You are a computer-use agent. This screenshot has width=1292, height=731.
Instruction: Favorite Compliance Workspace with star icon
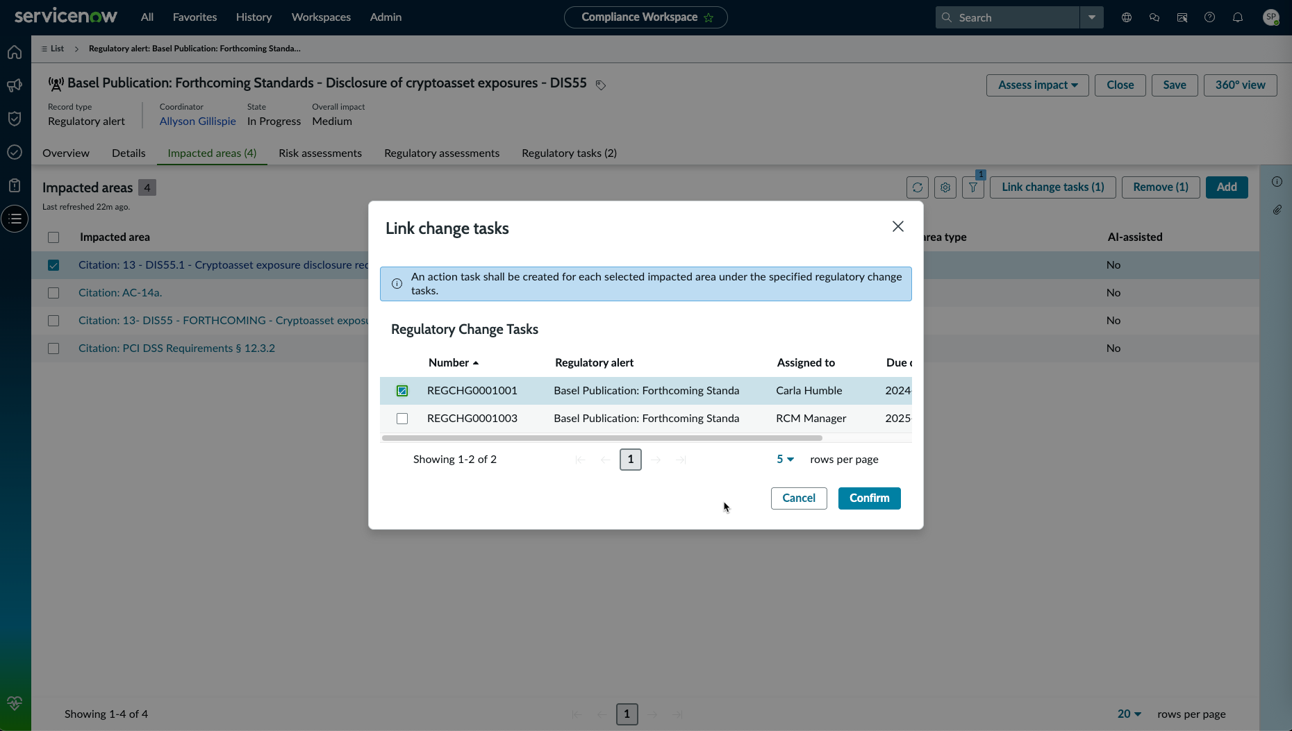point(709,17)
